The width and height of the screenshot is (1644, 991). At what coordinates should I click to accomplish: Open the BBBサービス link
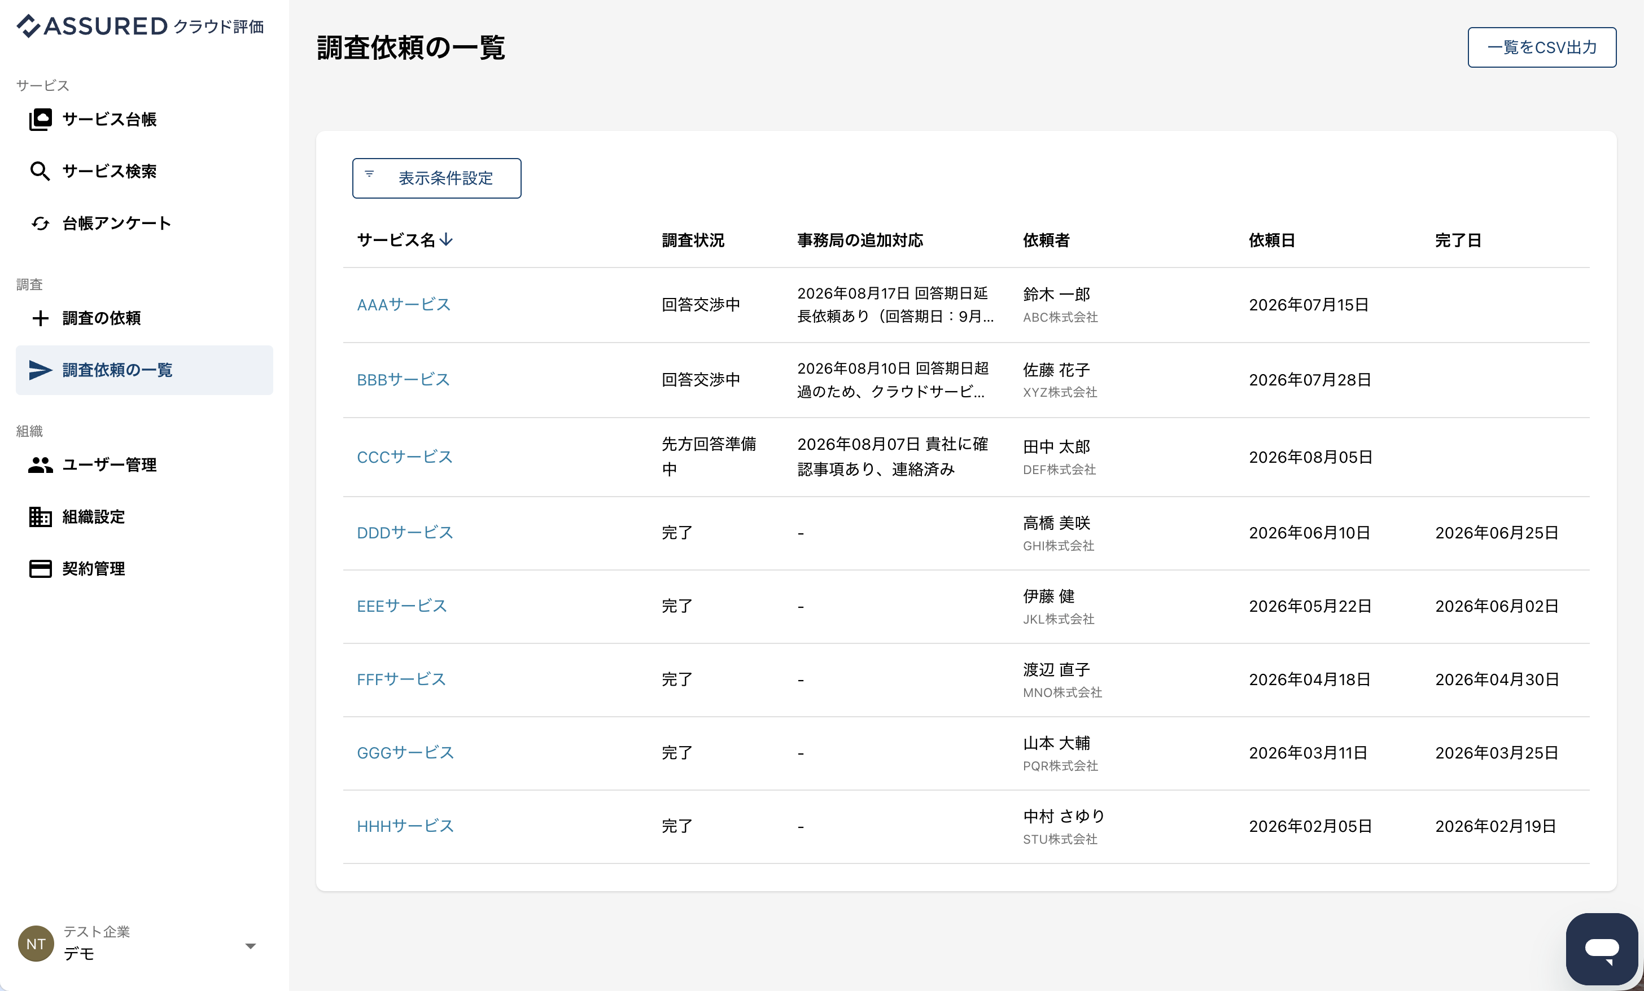tap(403, 379)
